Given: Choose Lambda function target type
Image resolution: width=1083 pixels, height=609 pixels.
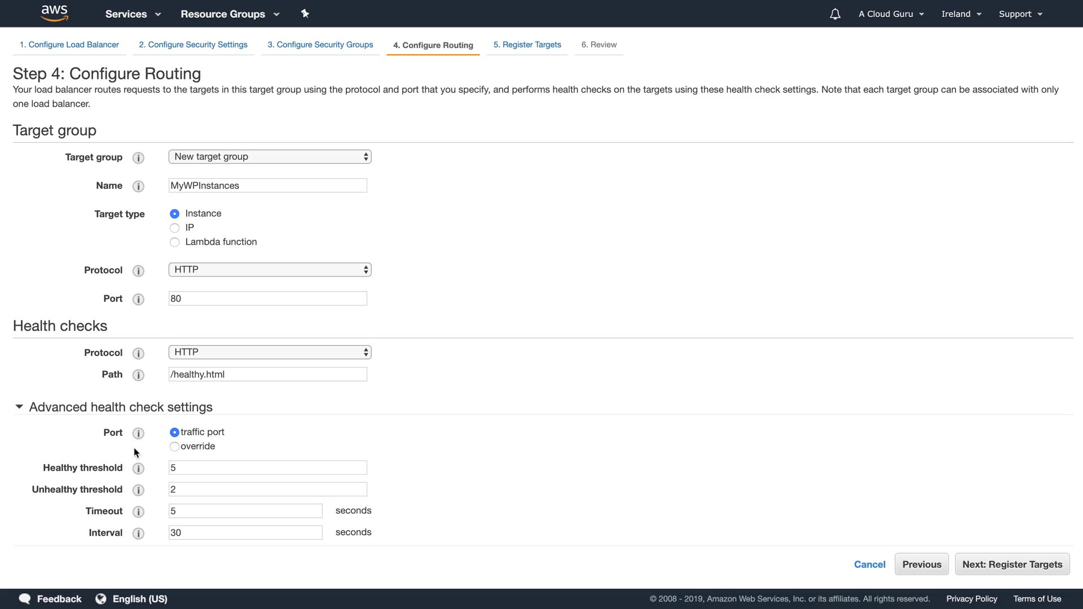Looking at the screenshot, I should coord(174,242).
